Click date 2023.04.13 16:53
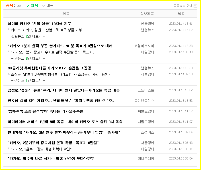201x170 pixels. [181, 101]
